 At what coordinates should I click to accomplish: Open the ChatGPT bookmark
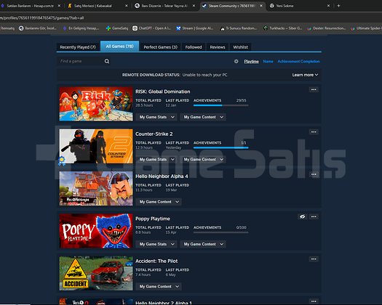[x=151, y=28]
